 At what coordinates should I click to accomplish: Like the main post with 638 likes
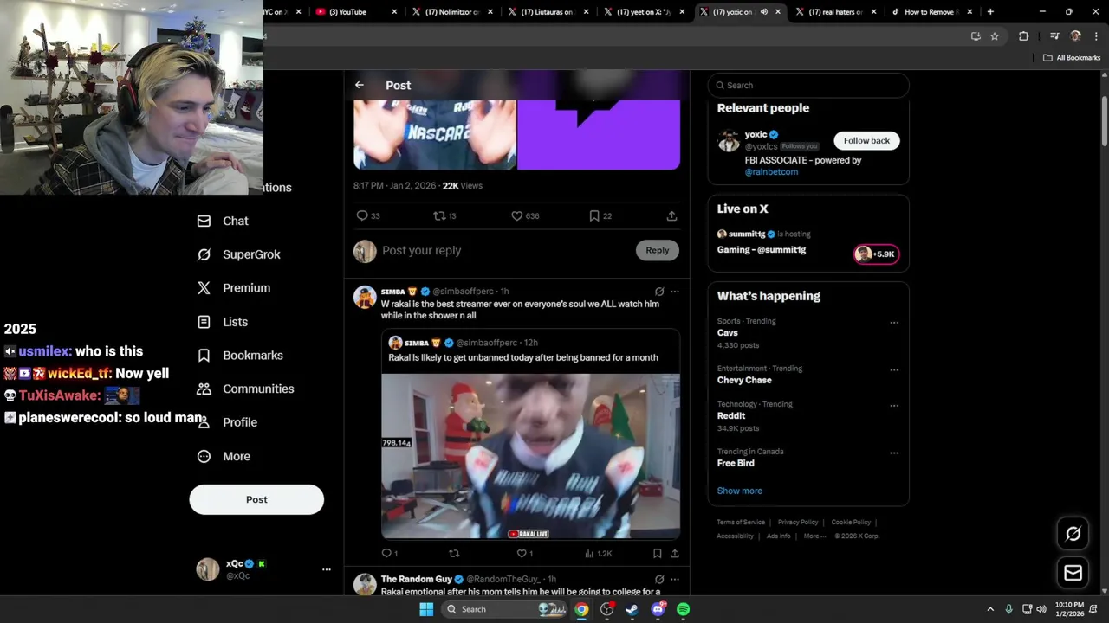[525, 215]
